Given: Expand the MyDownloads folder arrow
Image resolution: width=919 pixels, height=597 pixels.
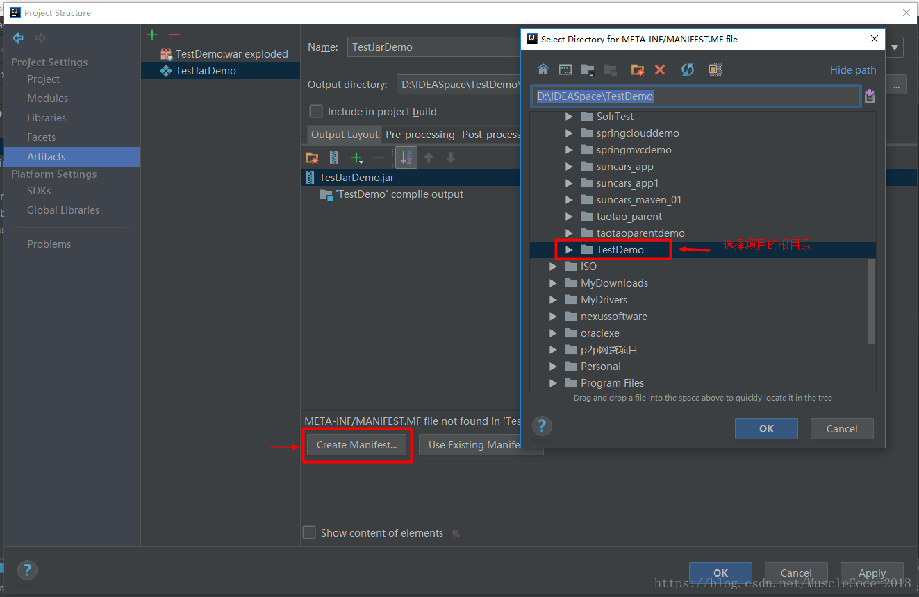Looking at the screenshot, I should [553, 283].
